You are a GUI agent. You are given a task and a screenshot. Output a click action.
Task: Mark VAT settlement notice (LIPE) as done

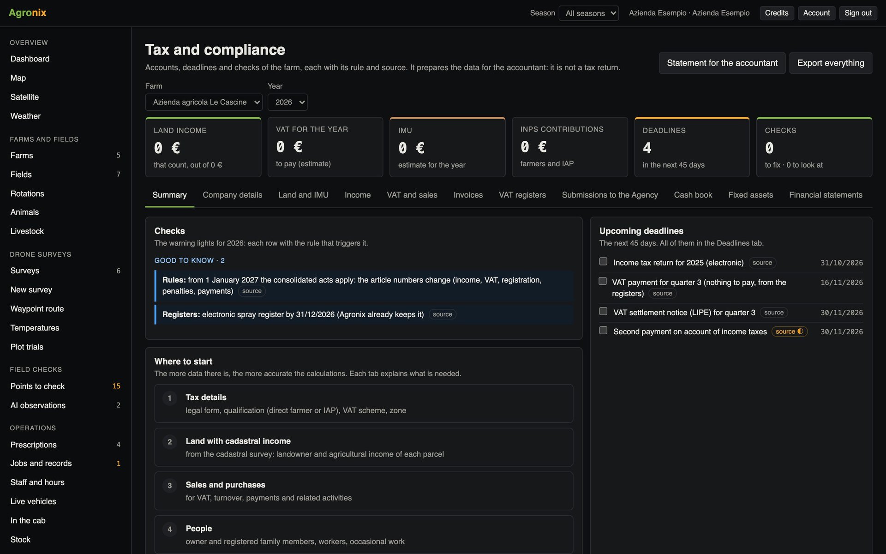pos(603,312)
